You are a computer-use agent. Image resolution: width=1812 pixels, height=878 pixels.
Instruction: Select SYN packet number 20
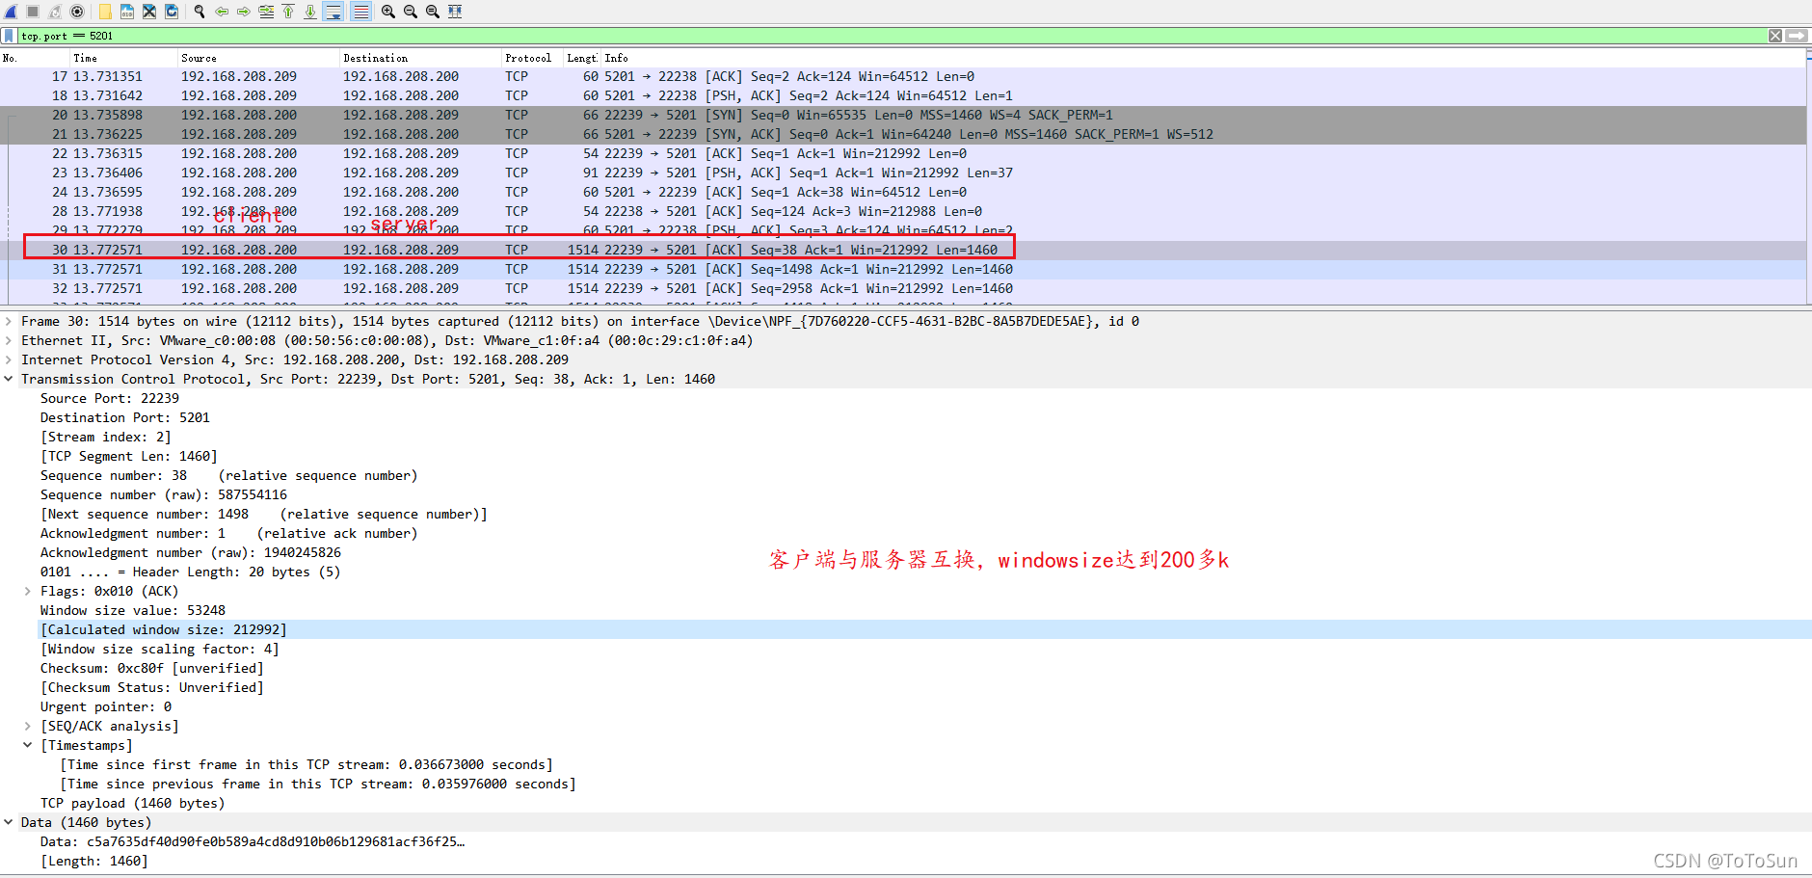click(903, 115)
